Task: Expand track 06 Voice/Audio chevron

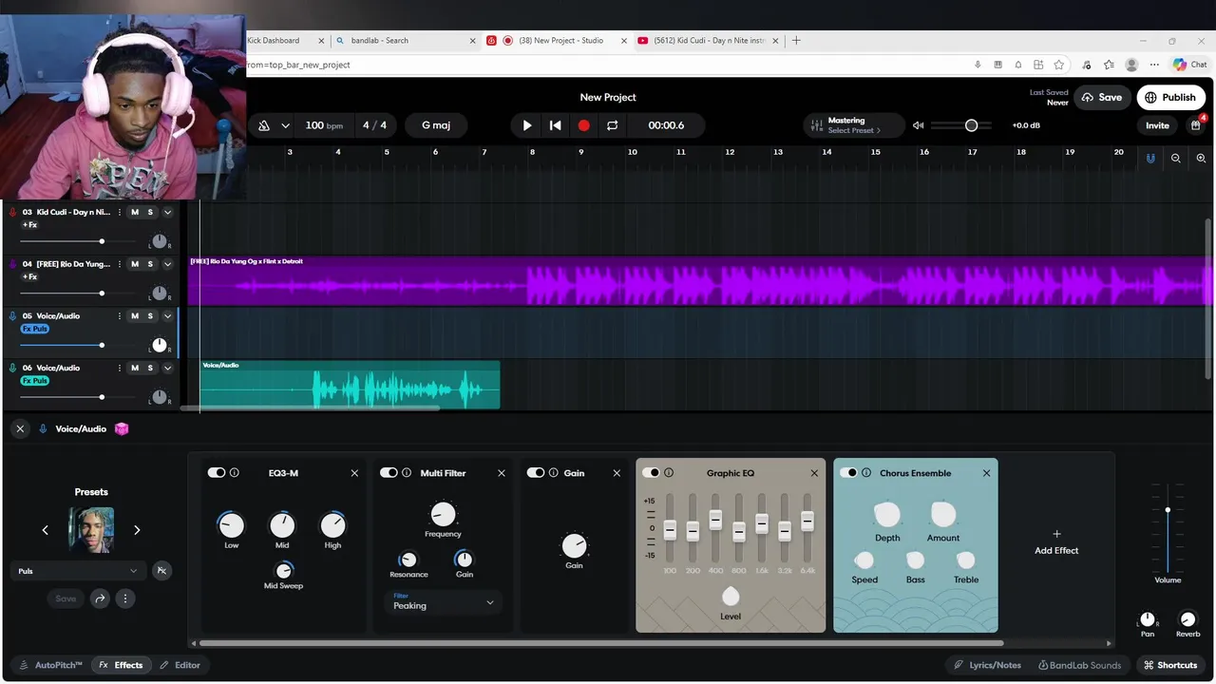Action: click(167, 368)
